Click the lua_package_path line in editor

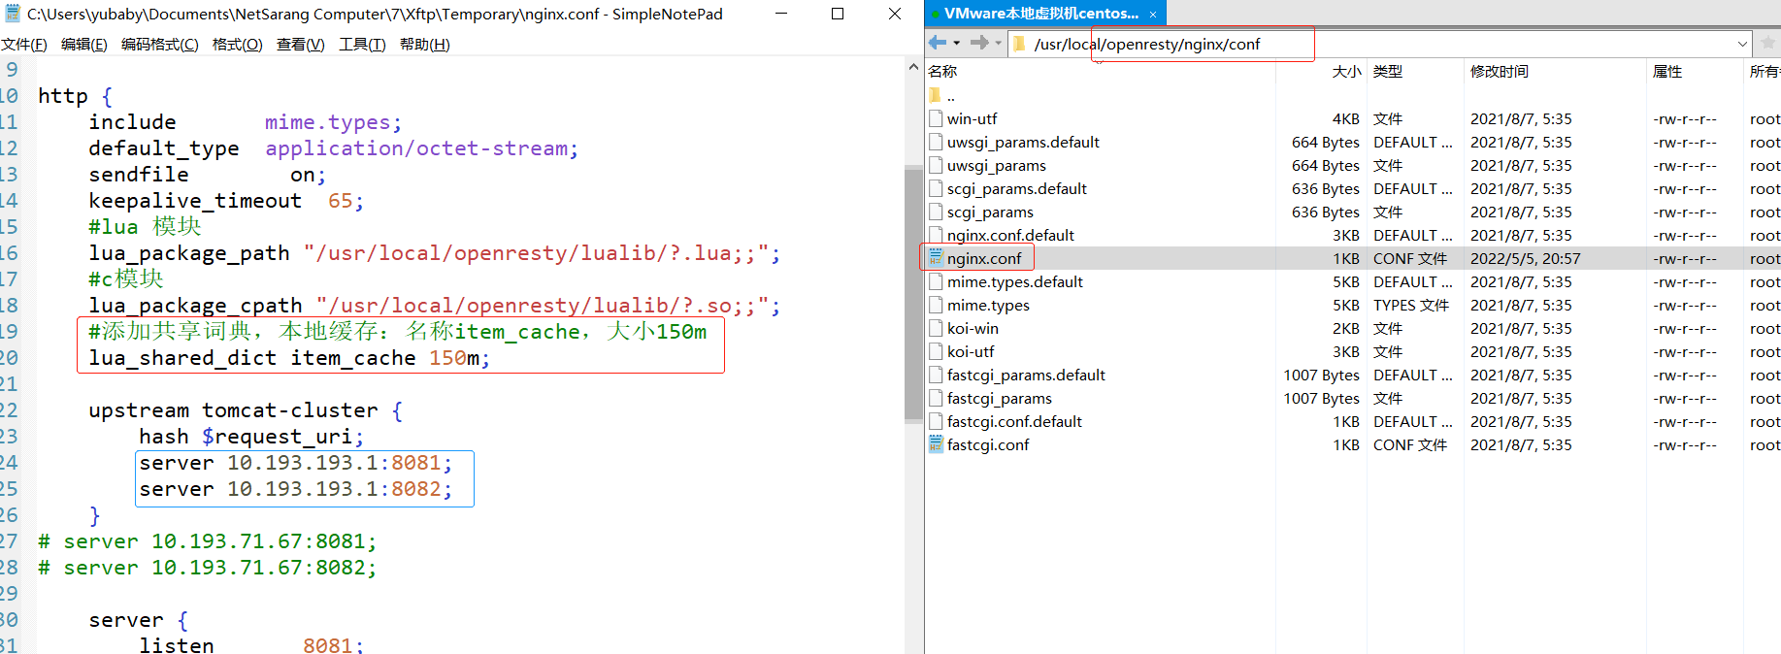434,253
